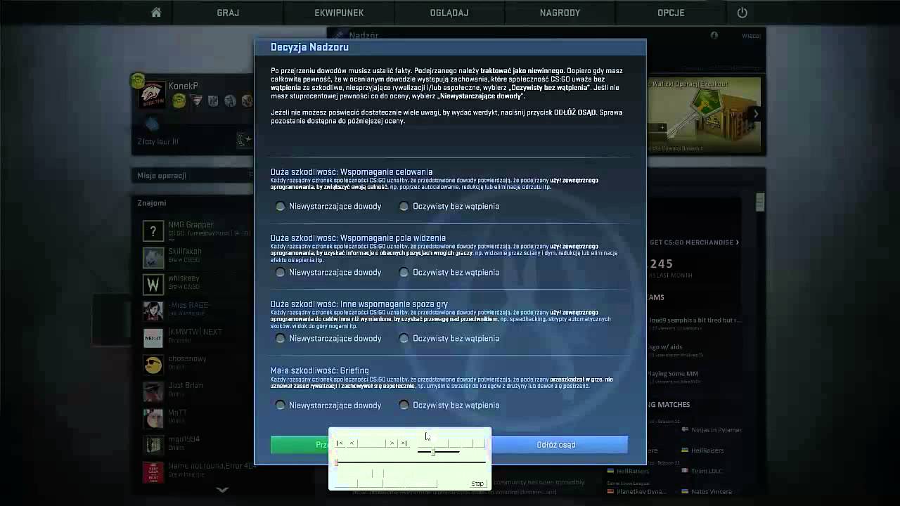
Task: Select Oczywisty bez wątpienia for Wspomaganie pola widzenia
Action: (404, 273)
